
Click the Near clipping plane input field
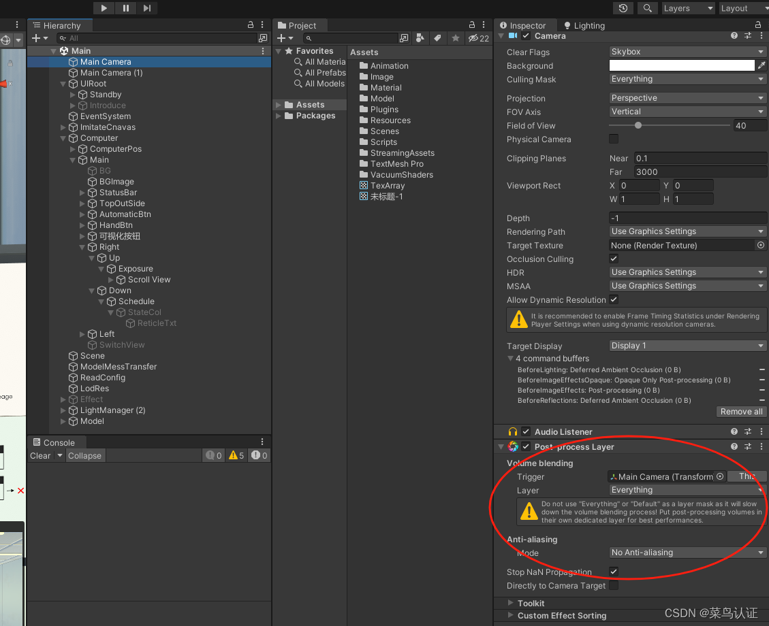tap(700, 158)
